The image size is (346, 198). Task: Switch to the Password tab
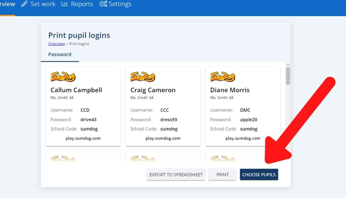click(60, 54)
